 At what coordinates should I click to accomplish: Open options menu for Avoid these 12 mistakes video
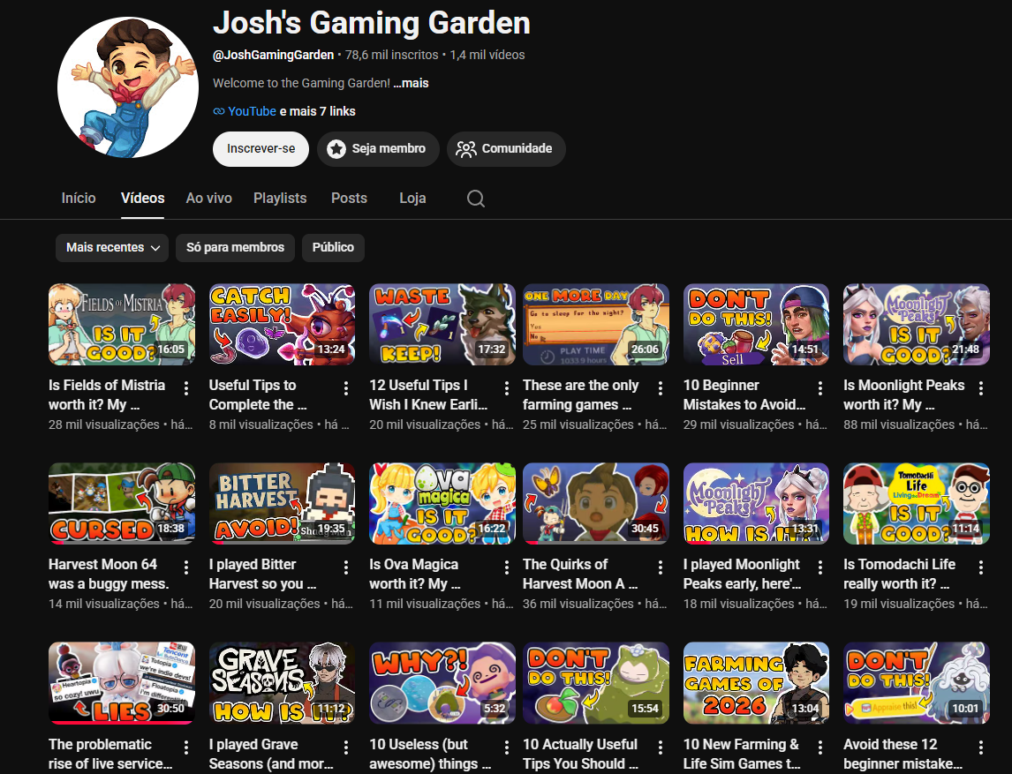pyautogui.click(x=981, y=747)
